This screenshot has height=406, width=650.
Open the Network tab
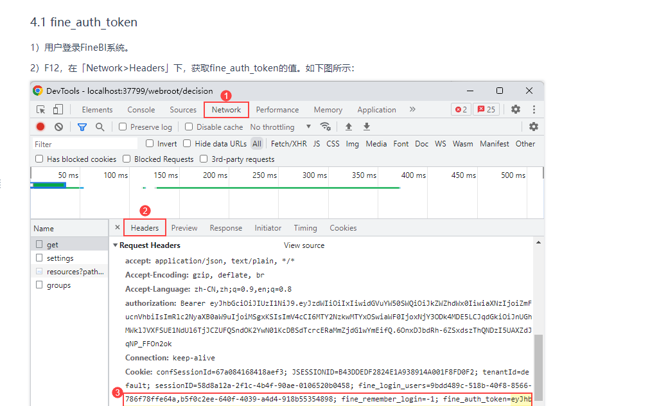pos(226,109)
